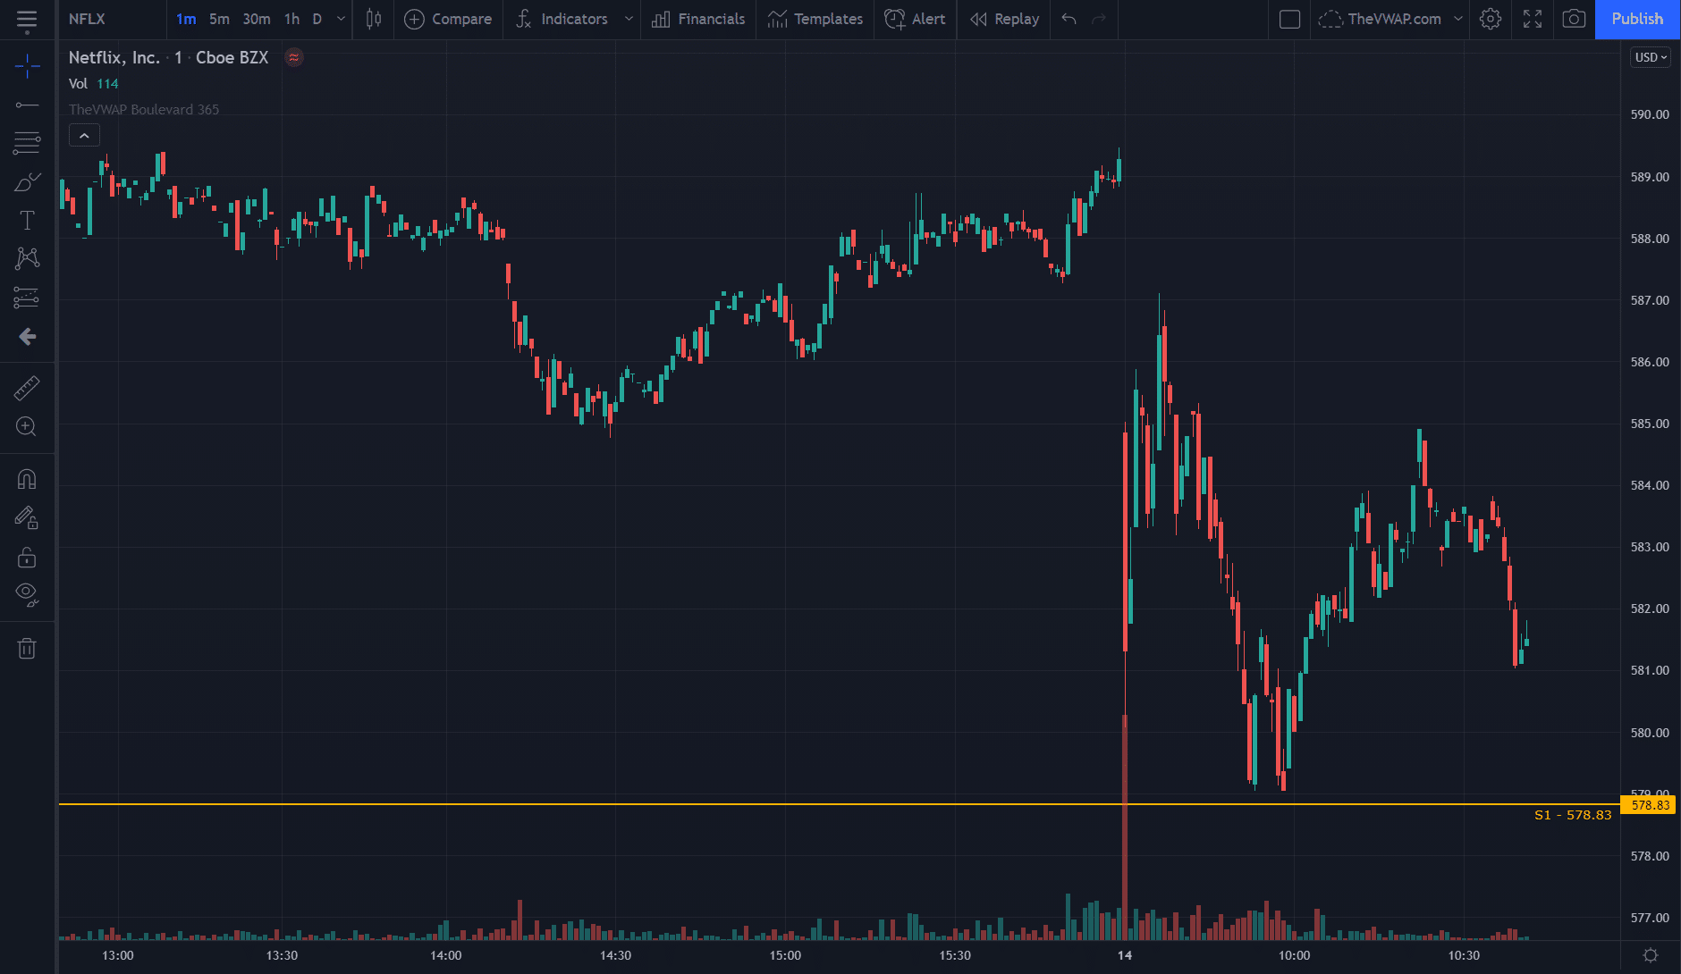Select the brush drawing tool
This screenshot has height=974, width=1681.
[x=27, y=182]
